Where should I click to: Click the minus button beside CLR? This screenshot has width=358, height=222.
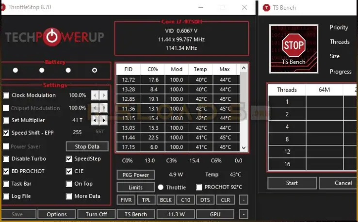(244, 200)
